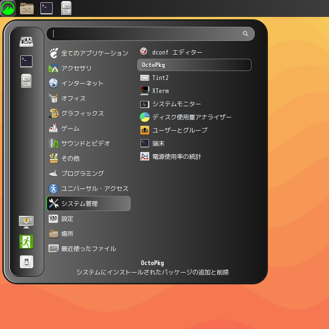Launch dconf エディター
Image resolution: width=329 pixels, height=329 pixels.
(194, 52)
